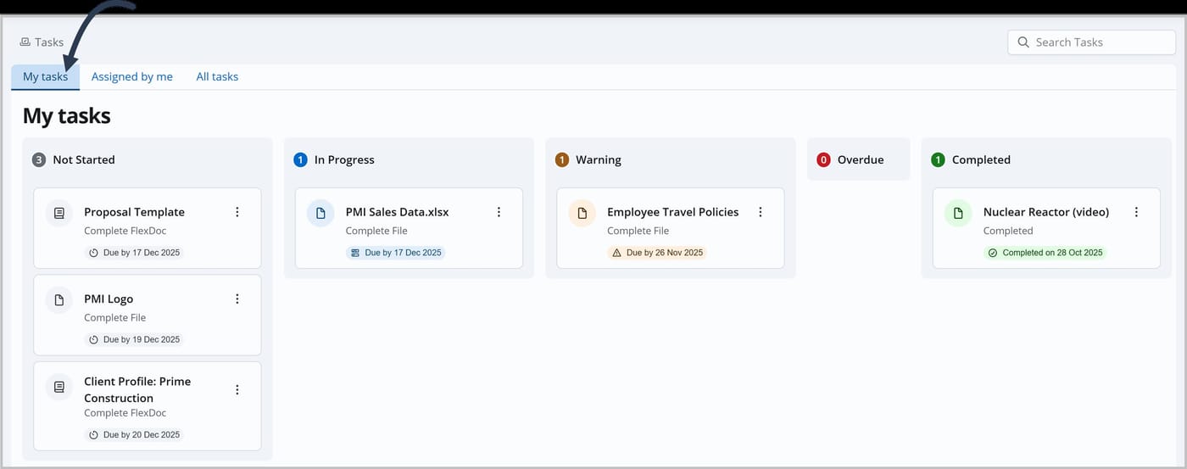The width and height of the screenshot is (1187, 469).
Task: Open the PMI Logo task title
Action: coord(109,299)
